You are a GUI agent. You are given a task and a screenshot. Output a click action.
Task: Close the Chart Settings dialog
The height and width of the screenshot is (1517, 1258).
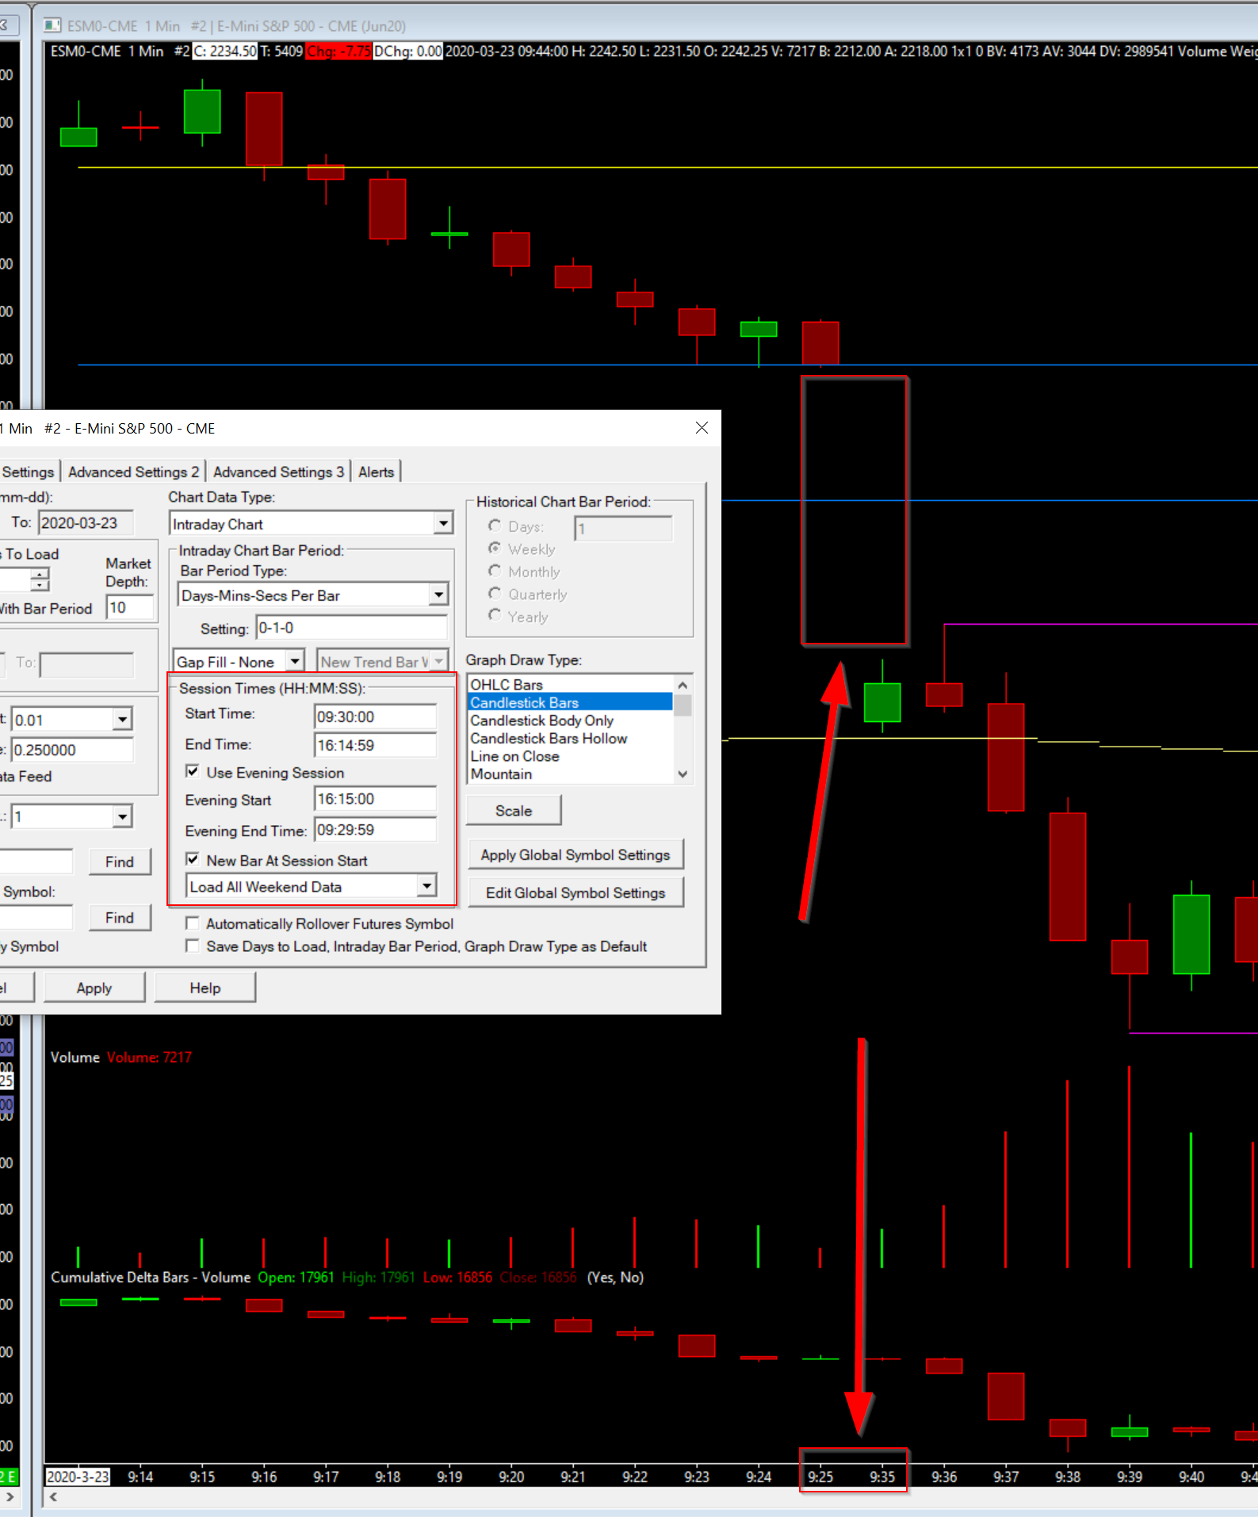pos(702,428)
